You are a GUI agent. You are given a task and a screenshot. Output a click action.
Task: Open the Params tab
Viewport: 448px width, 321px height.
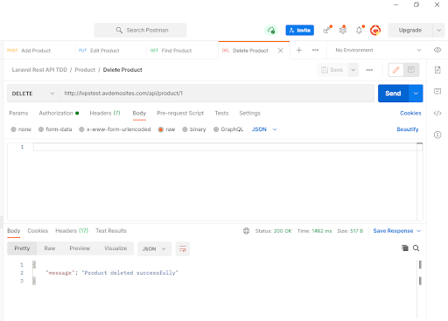pos(18,113)
